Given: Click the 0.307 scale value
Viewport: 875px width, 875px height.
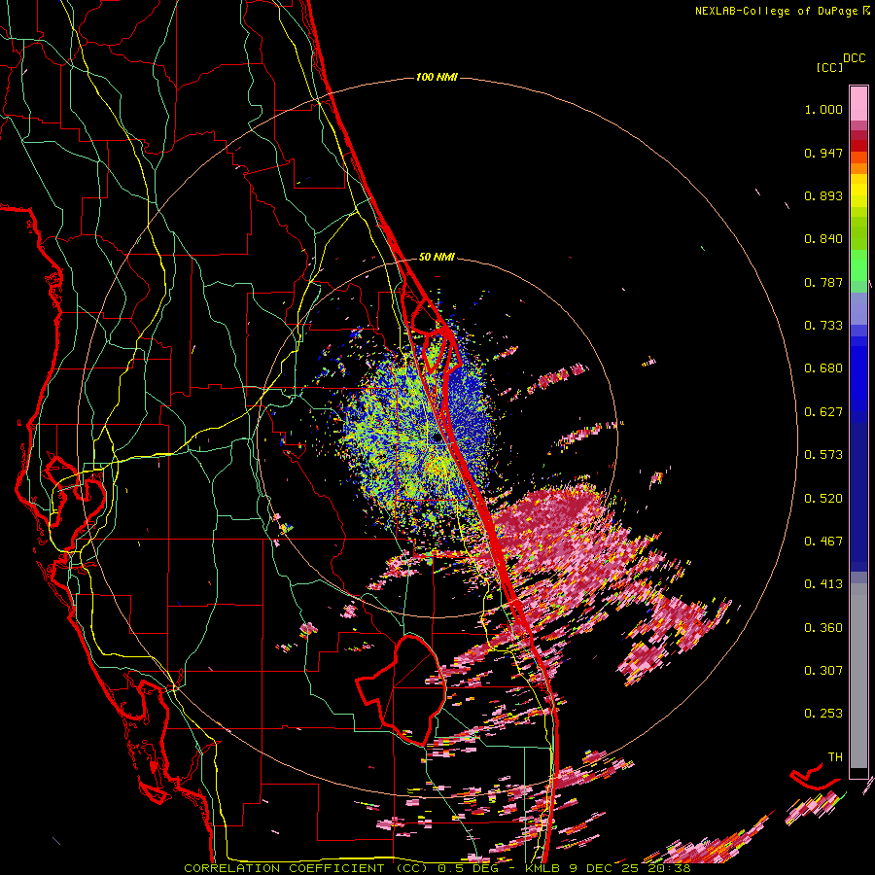Looking at the screenshot, I should point(823,671).
